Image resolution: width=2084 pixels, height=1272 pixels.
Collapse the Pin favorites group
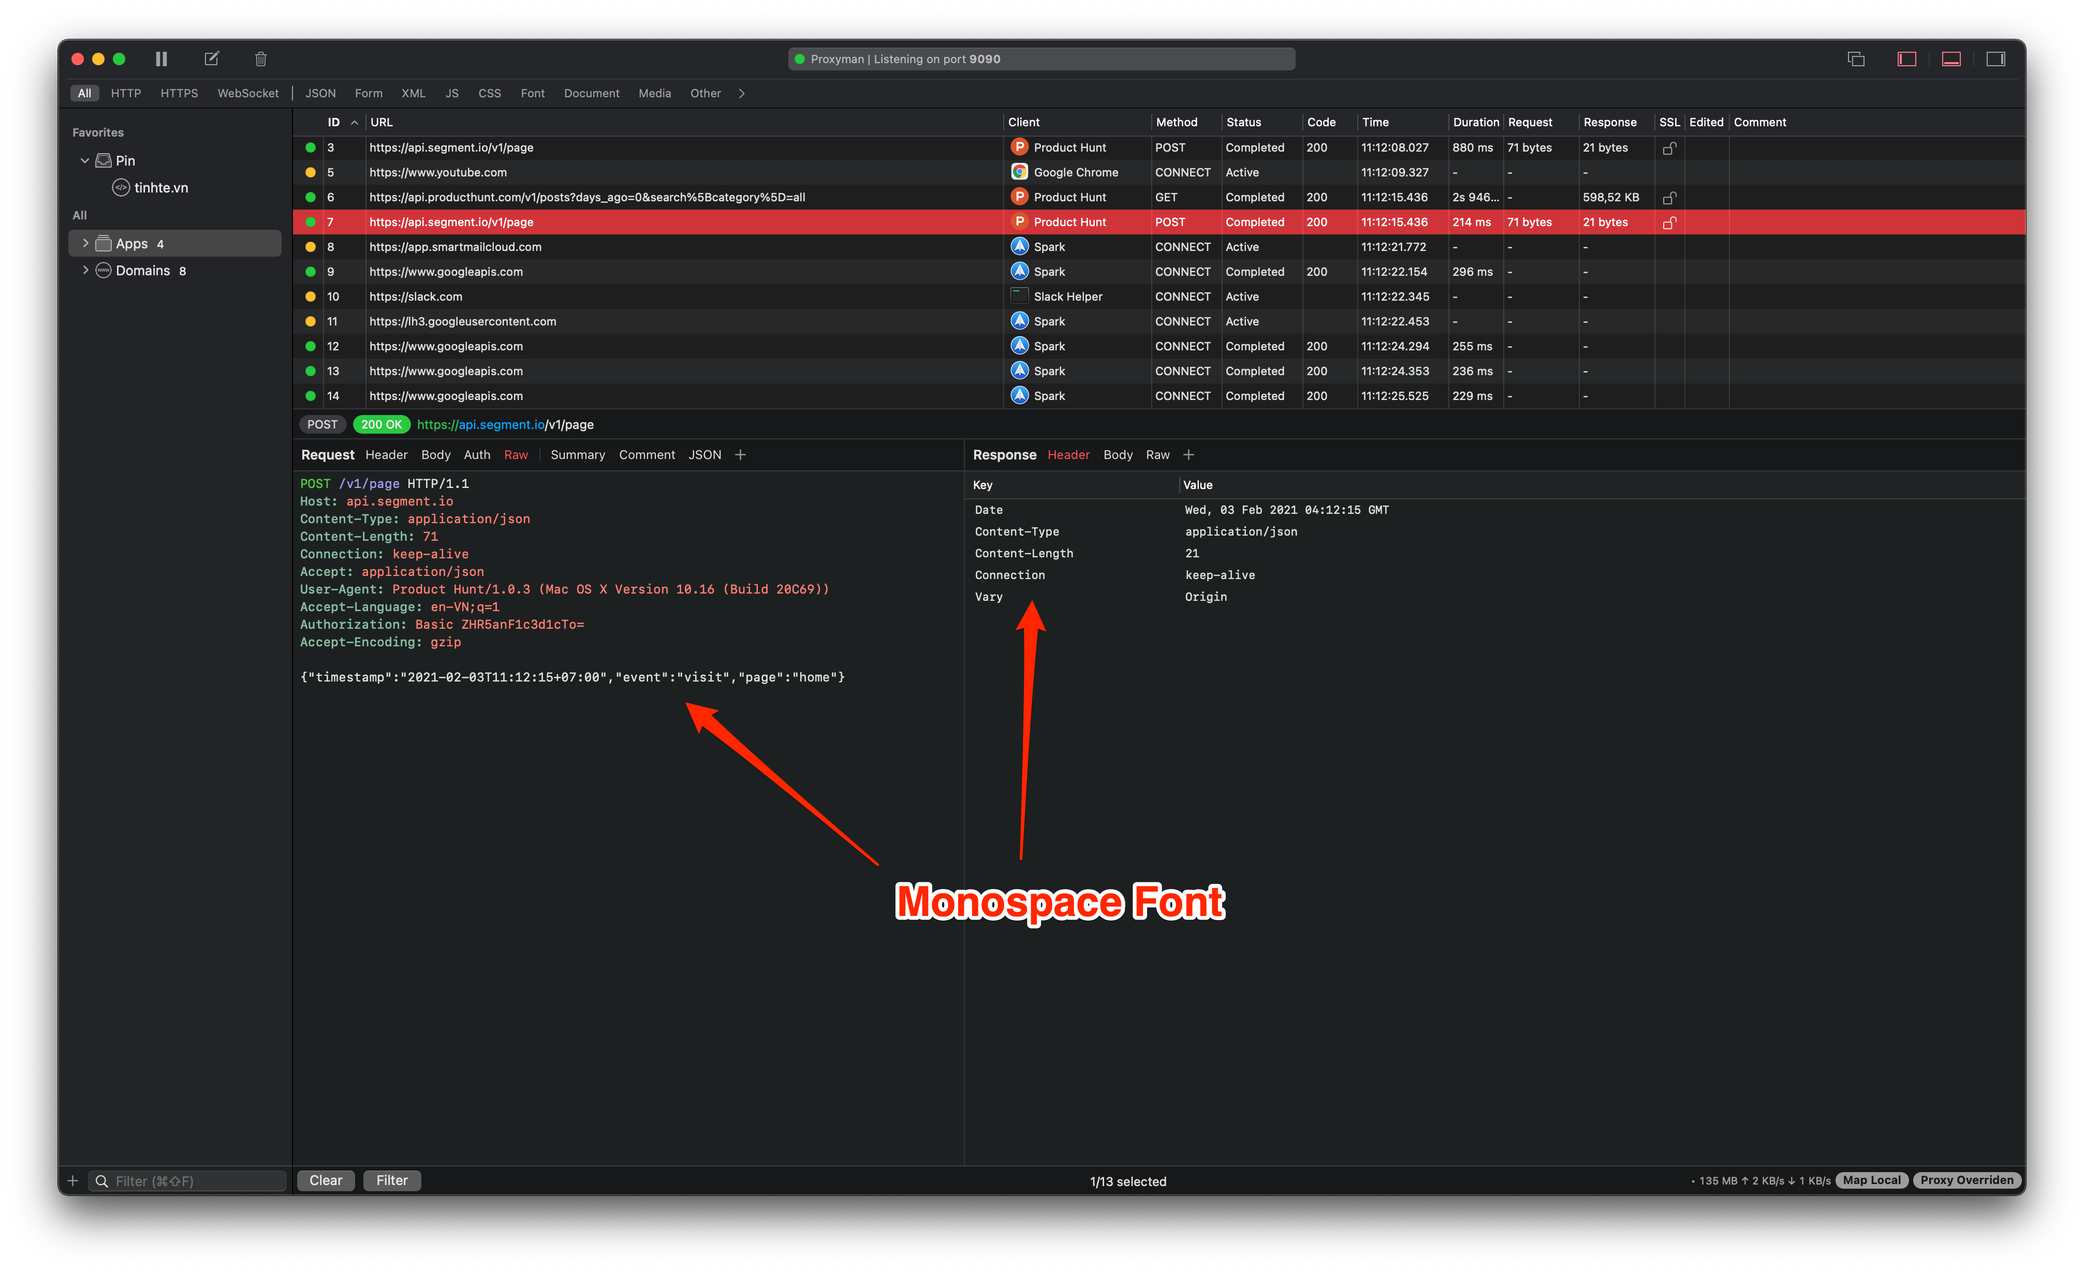click(x=84, y=161)
